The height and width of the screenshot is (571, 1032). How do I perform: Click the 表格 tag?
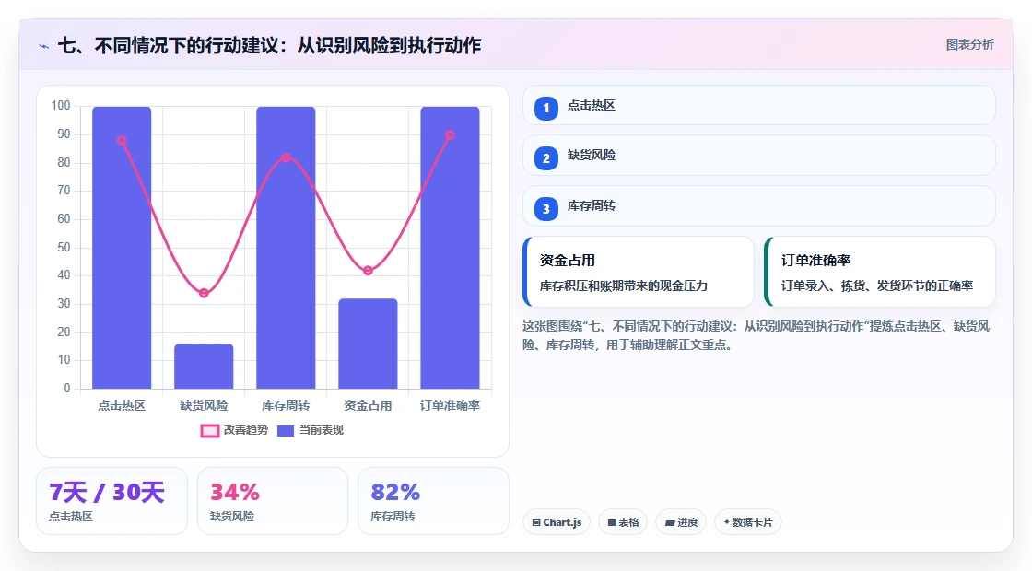pyautogui.click(x=623, y=522)
